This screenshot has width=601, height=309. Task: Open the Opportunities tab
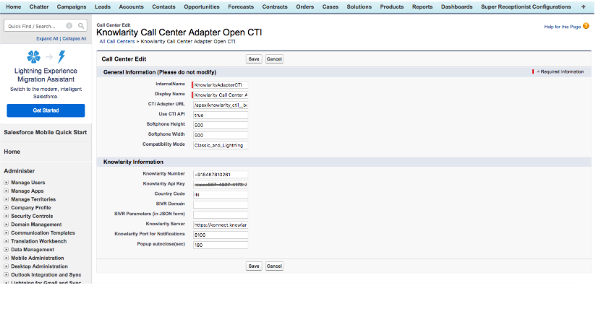click(202, 7)
